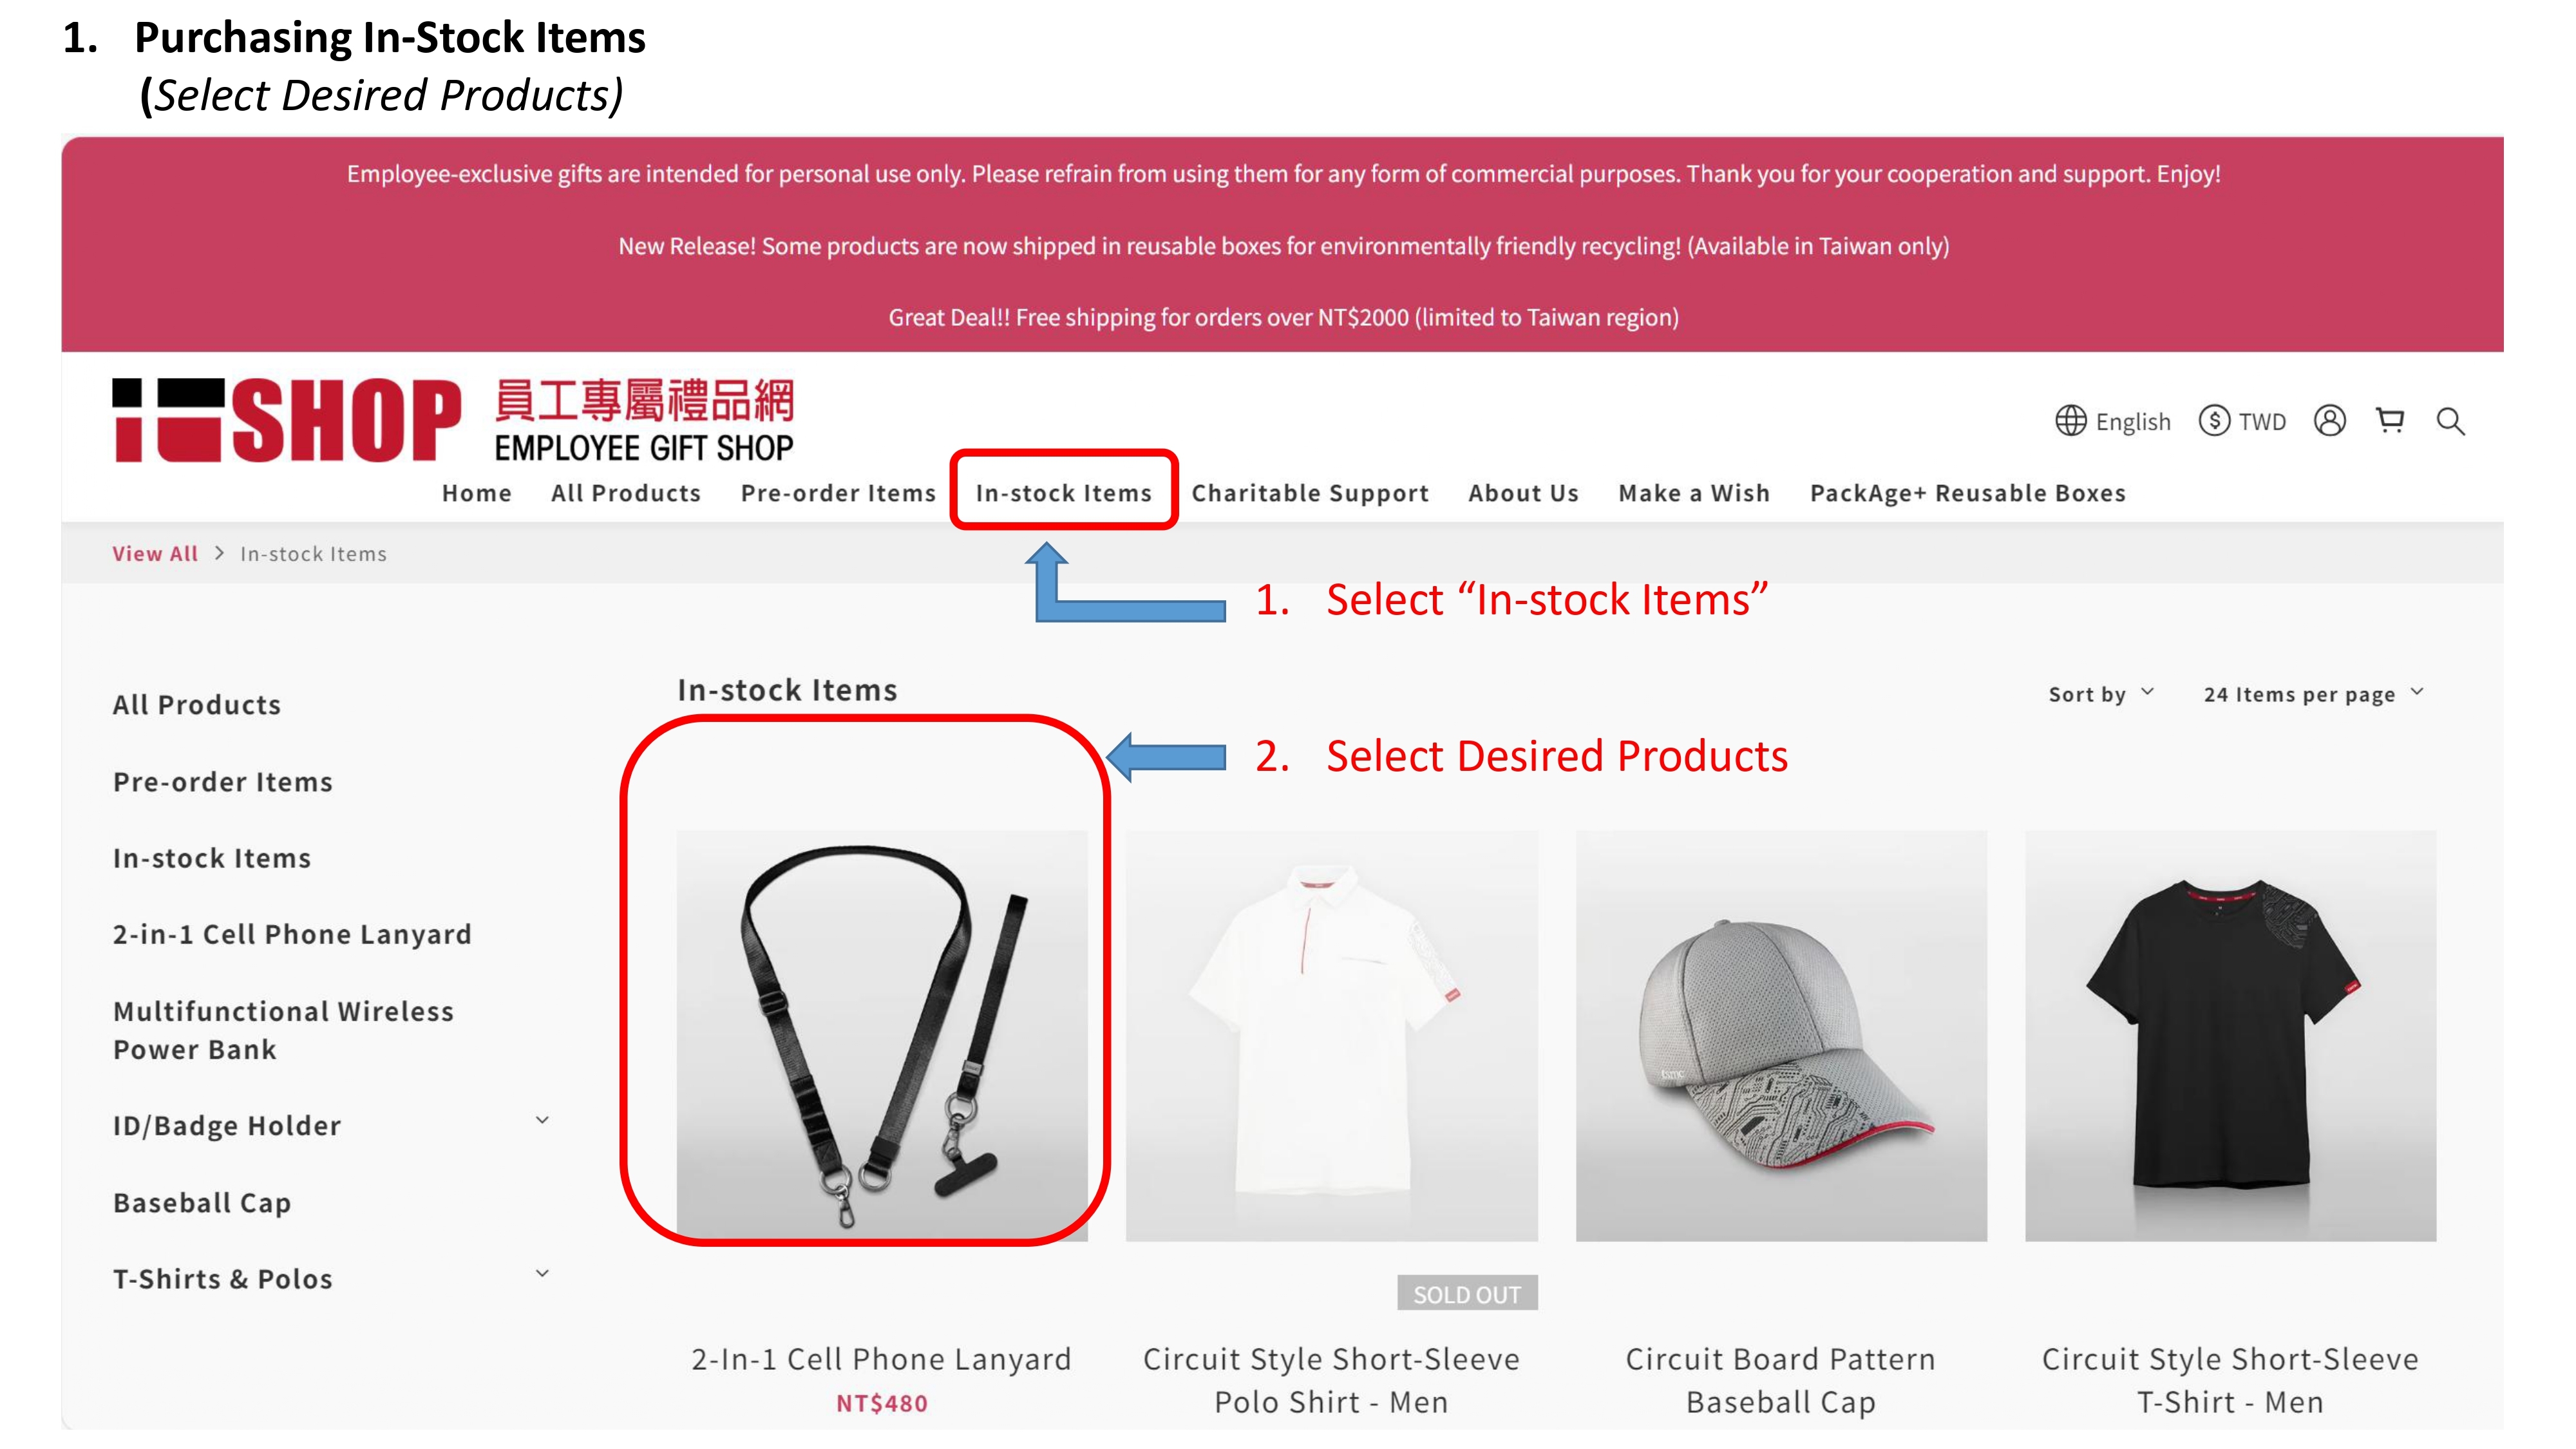Screen dimensions: 2576x1449
Task: Expand the ID/Badge Holder category
Action: (542, 1120)
